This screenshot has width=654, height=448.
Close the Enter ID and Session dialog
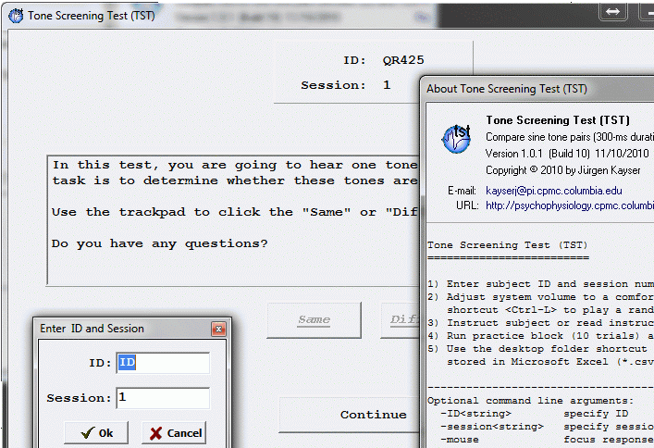tap(218, 329)
